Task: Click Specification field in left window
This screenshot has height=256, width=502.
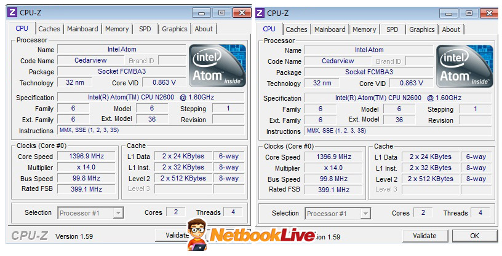Action: [151, 97]
